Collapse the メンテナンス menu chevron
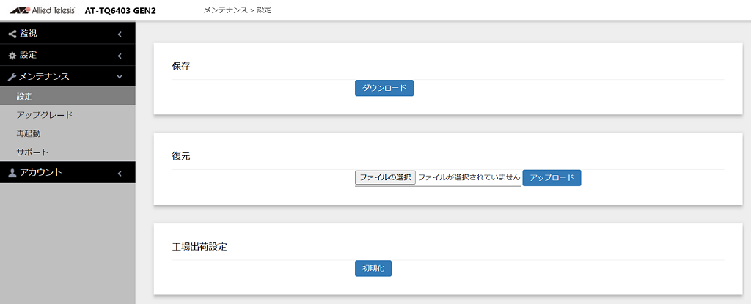This screenshot has width=751, height=304. coord(120,77)
